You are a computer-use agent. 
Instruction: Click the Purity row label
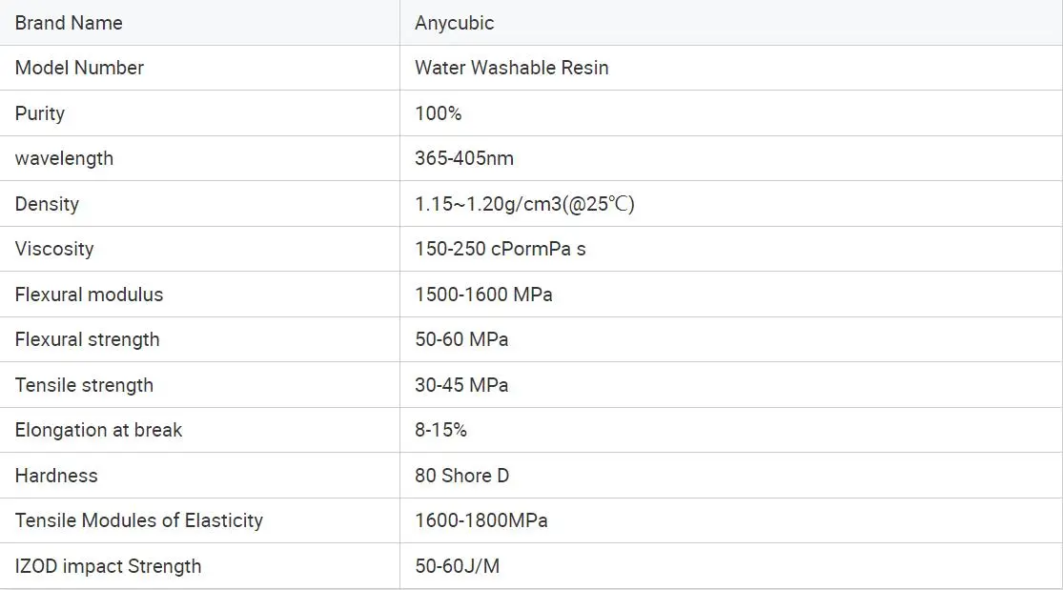40,113
